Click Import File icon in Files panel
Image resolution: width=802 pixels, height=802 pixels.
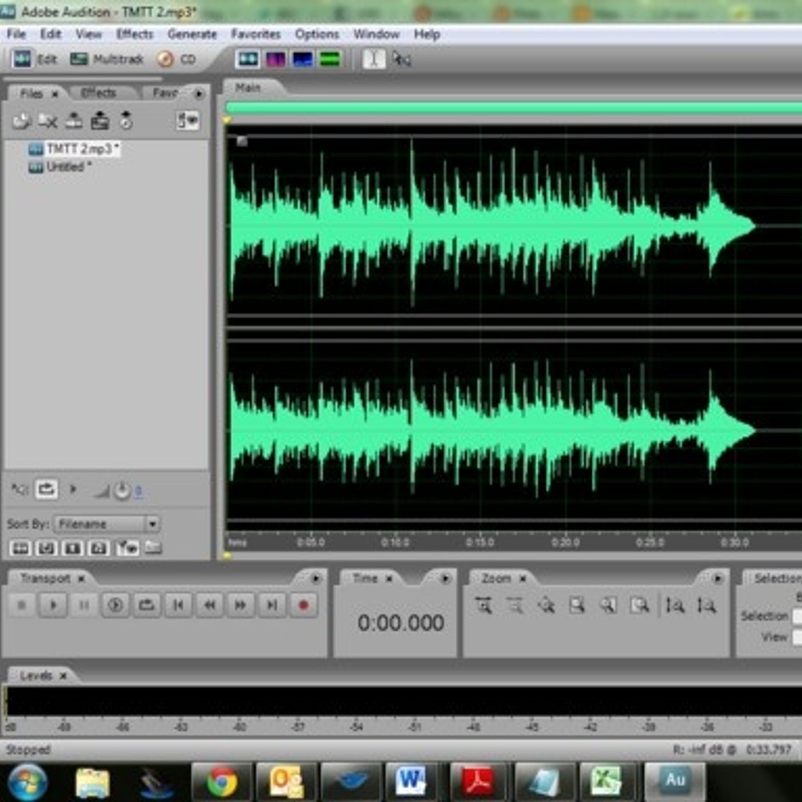click(22, 121)
